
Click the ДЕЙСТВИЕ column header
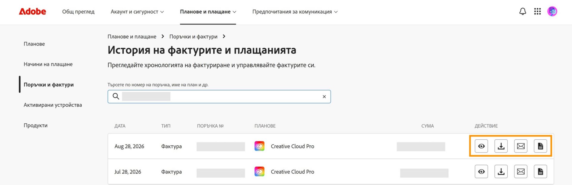tap(486, 126)
